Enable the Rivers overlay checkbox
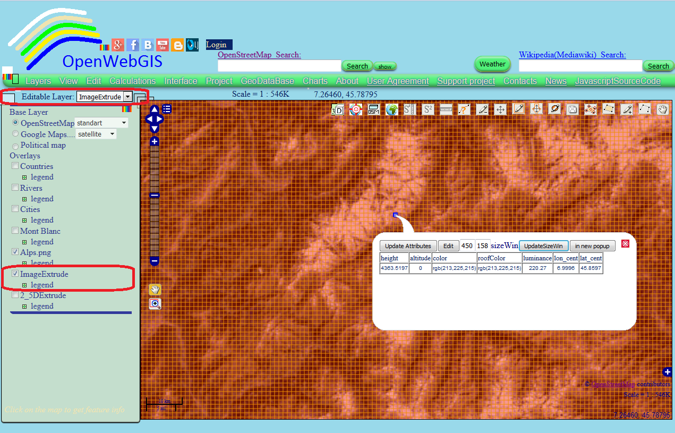This screenshot has width=675, height=433. 15,188
